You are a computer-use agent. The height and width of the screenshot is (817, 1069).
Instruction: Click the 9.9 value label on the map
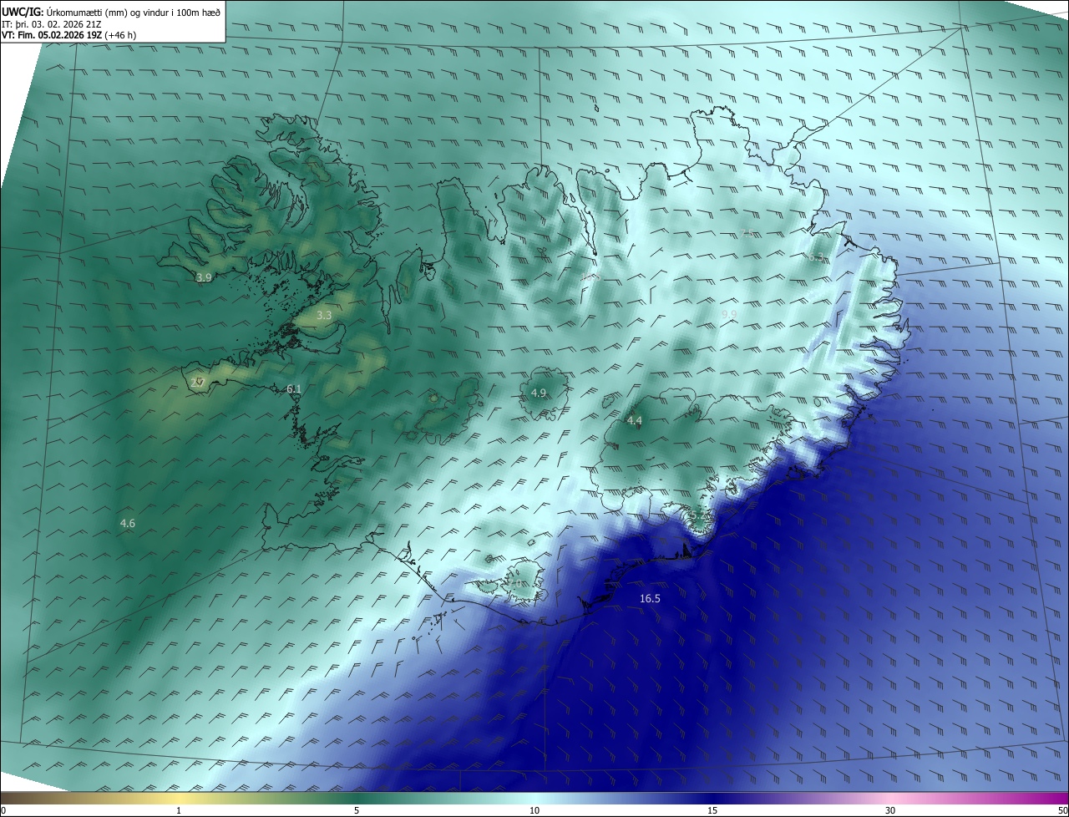point(729,315)
